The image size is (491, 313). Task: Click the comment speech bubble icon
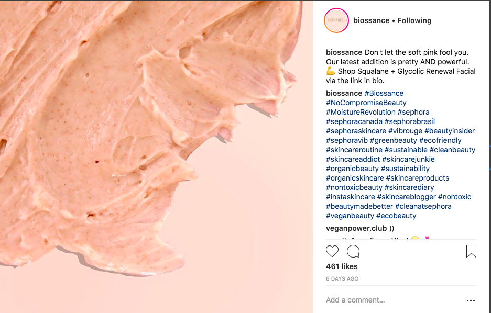point(353,252)
